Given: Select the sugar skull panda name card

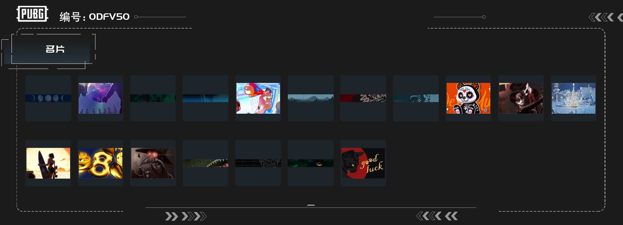Looking at the screenshot, I should pos(469,98).
